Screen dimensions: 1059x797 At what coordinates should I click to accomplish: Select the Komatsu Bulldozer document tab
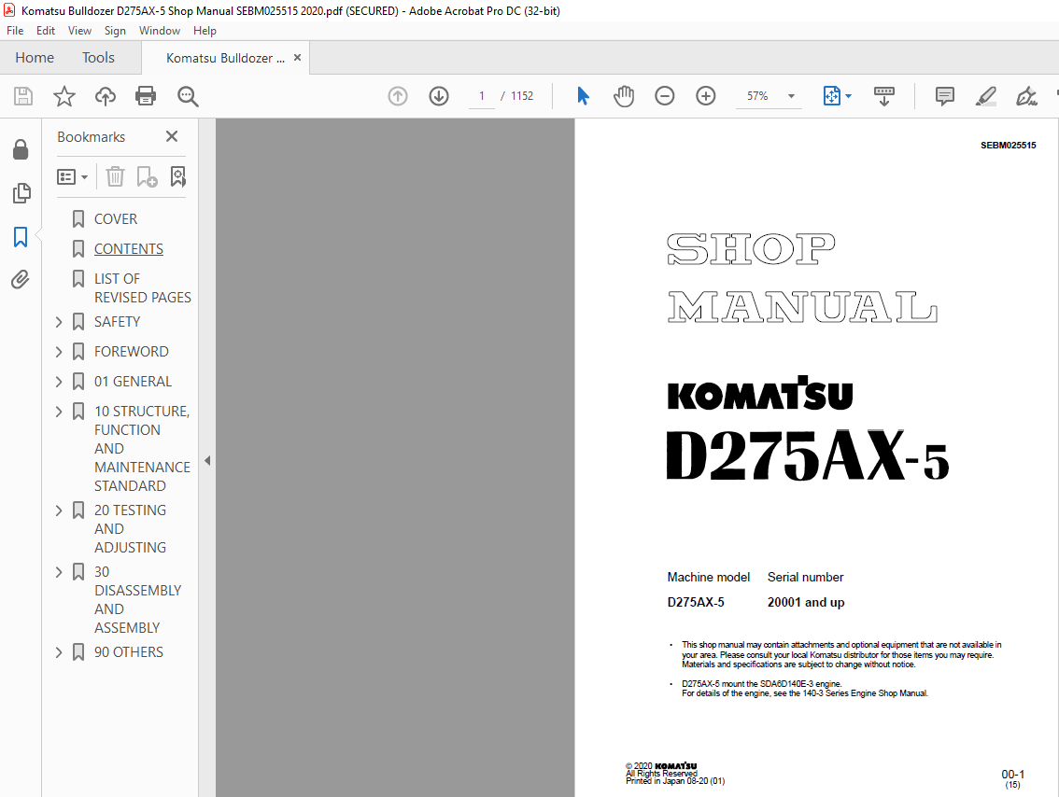[225, 58]
